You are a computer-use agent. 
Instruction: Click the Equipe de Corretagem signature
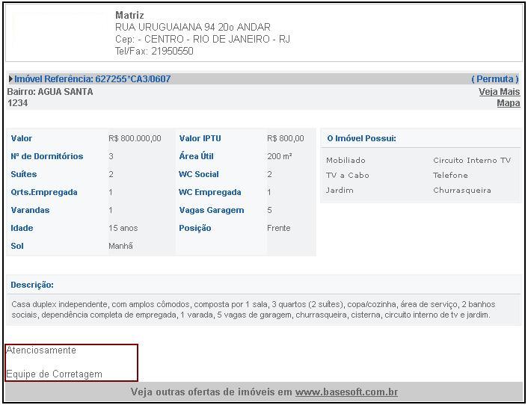point(54,374)
